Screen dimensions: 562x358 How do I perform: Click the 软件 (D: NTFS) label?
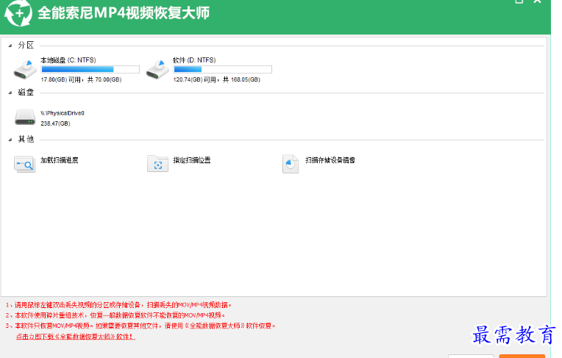tap(194, 60)
